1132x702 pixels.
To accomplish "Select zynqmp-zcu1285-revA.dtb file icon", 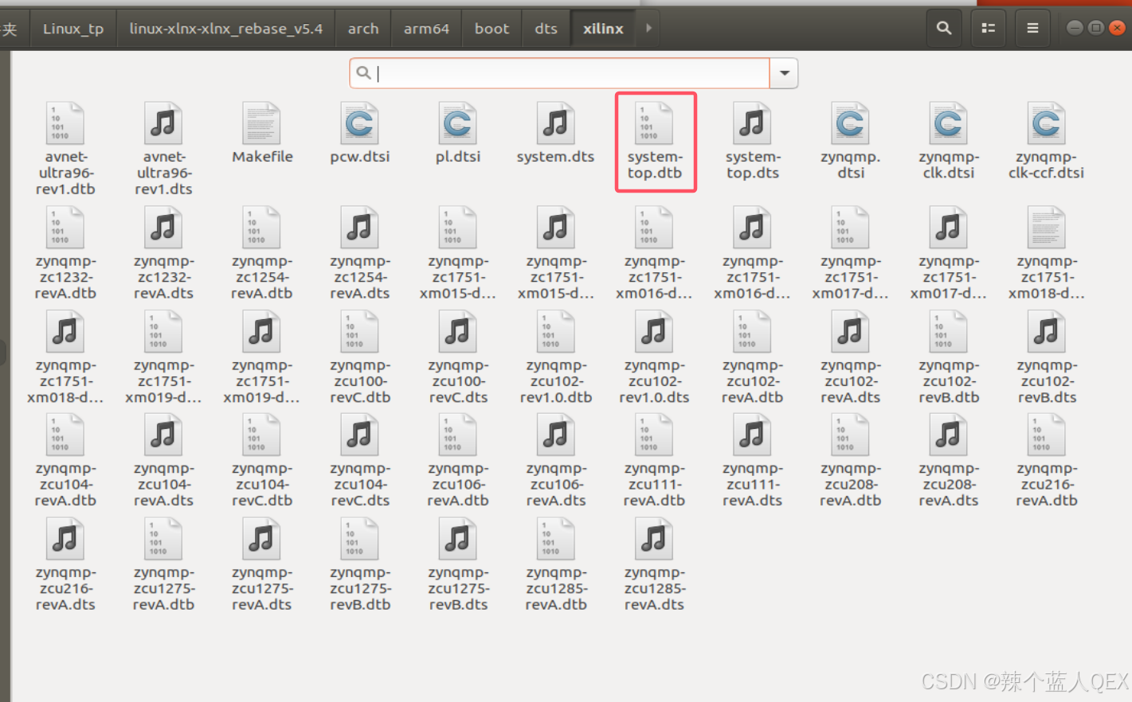I will 556,539.
